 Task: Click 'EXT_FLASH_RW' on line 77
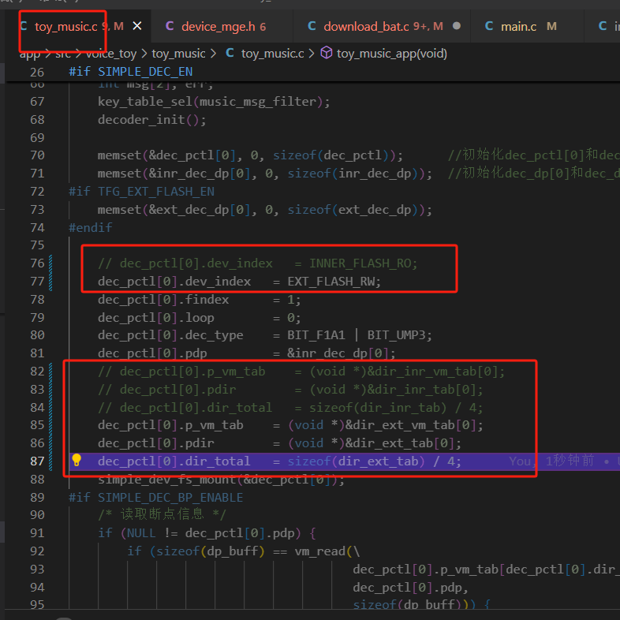(331, 282)
